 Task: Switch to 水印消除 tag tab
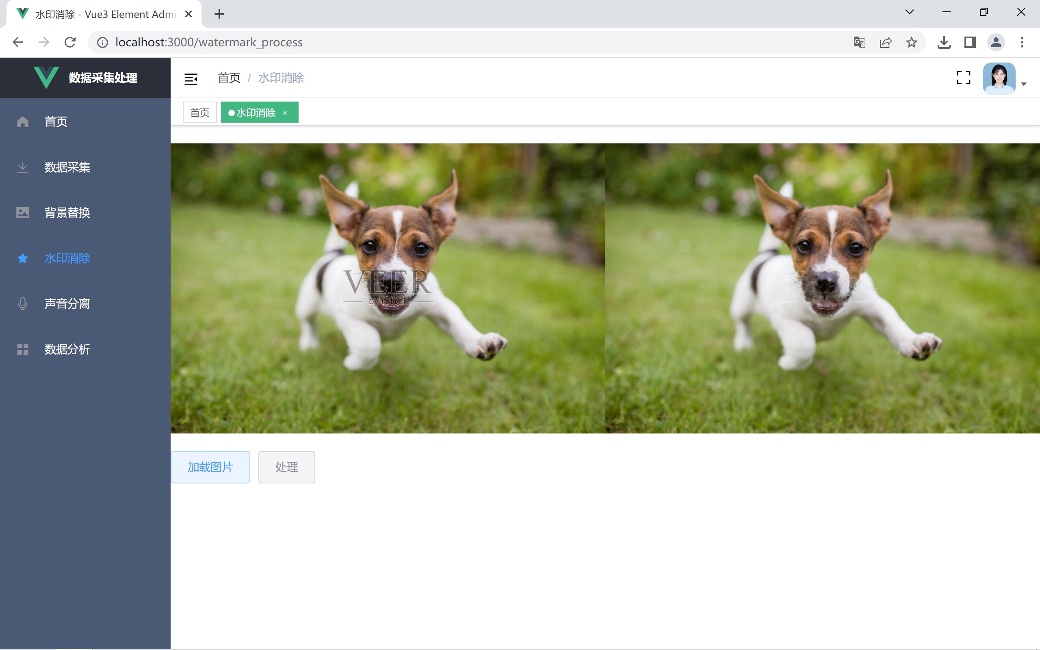pyautogui.click(x=260, y=112)
